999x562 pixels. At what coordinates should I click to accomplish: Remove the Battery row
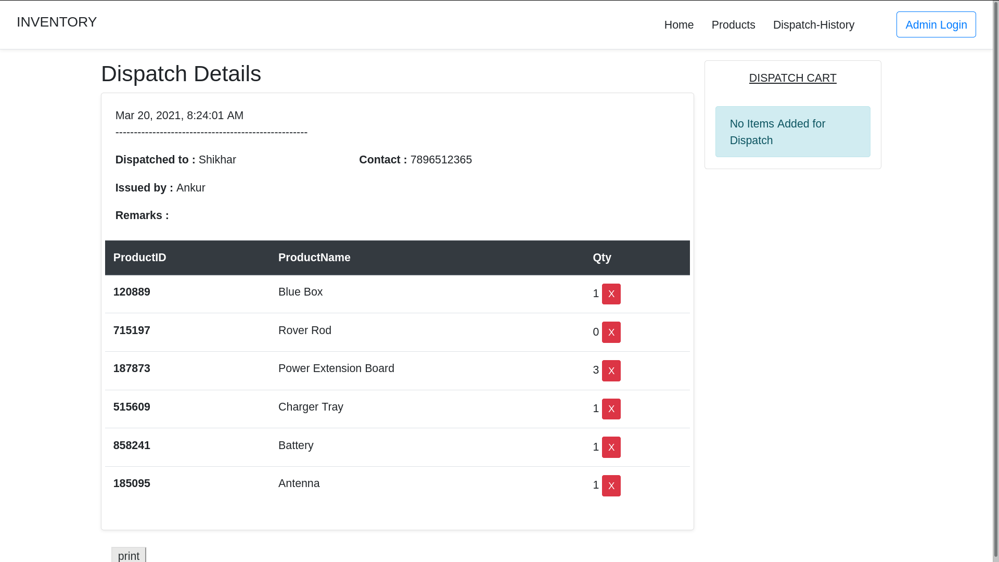point(611,448)
